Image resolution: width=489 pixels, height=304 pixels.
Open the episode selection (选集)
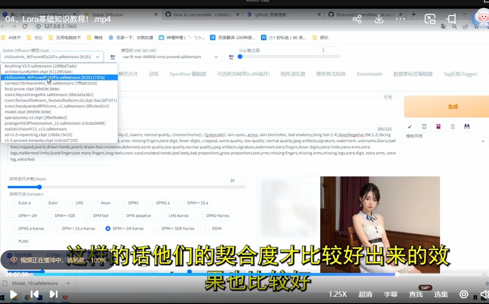click(441, 294)
